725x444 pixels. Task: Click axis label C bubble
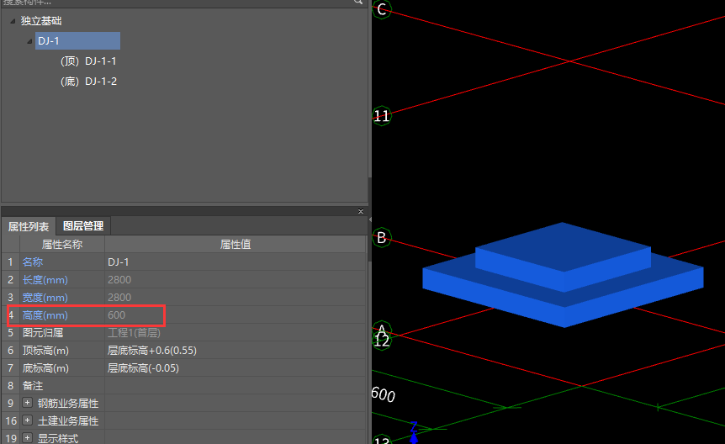coord(382,9)
